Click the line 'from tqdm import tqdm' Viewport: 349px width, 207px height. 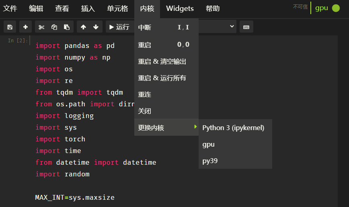(79, 92)
